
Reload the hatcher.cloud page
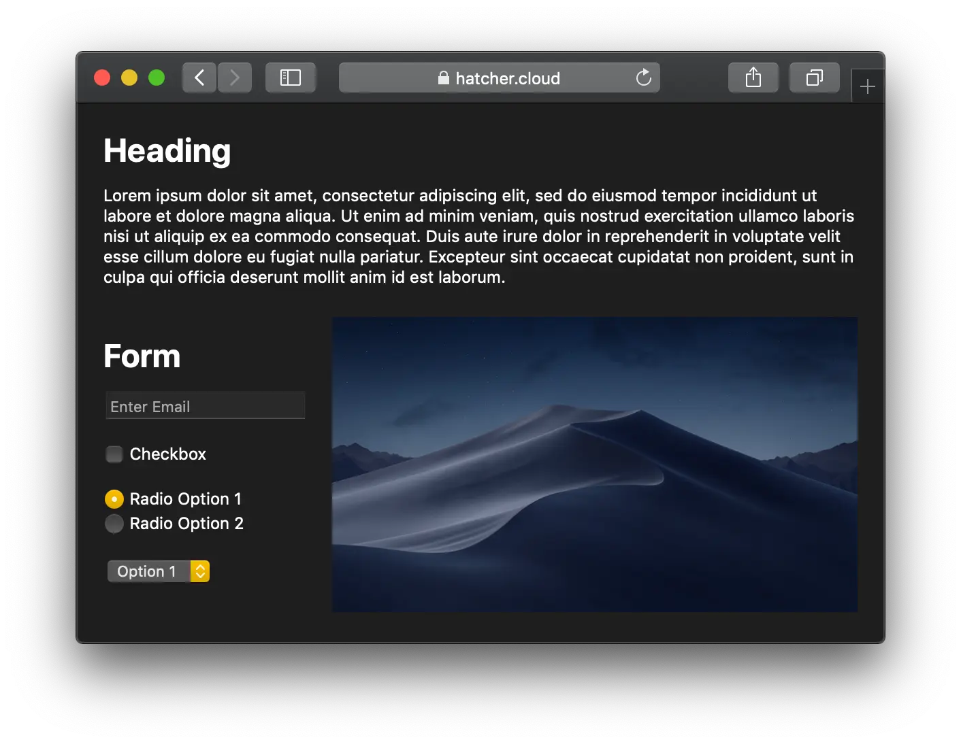point(643,78)
